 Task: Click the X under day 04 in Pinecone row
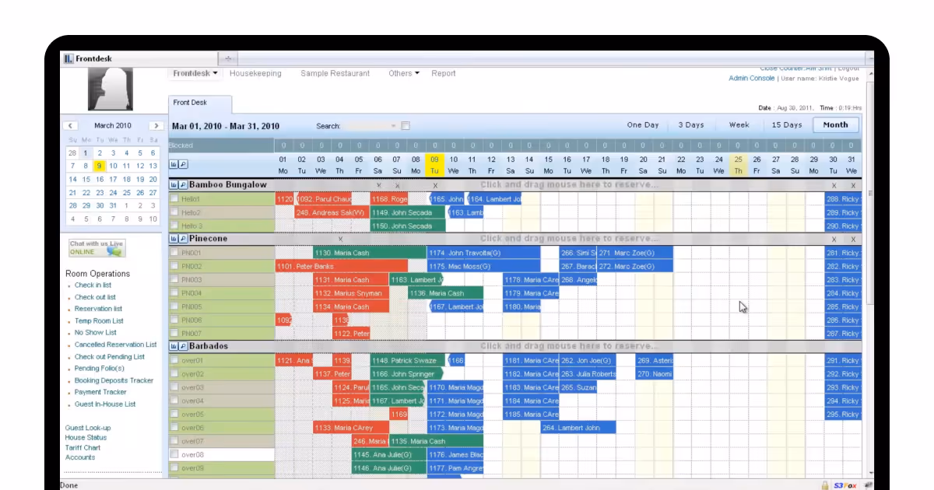click(340, 240)
